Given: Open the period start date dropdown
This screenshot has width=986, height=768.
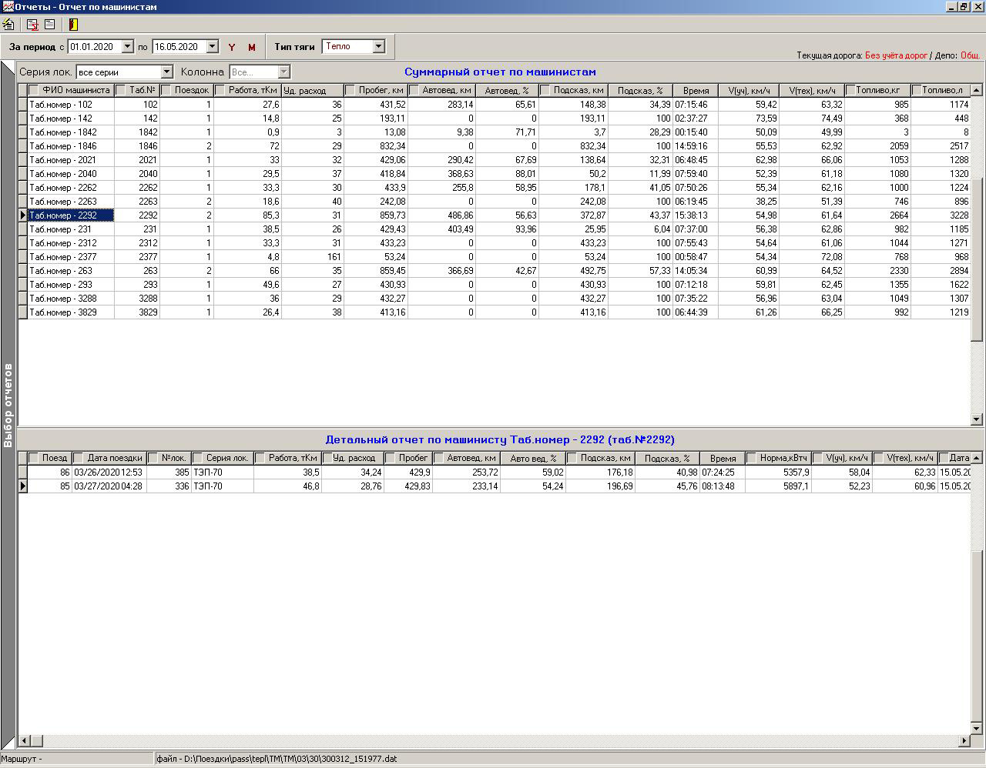Looking at the screenshot, I should click(x=128, y=47).
